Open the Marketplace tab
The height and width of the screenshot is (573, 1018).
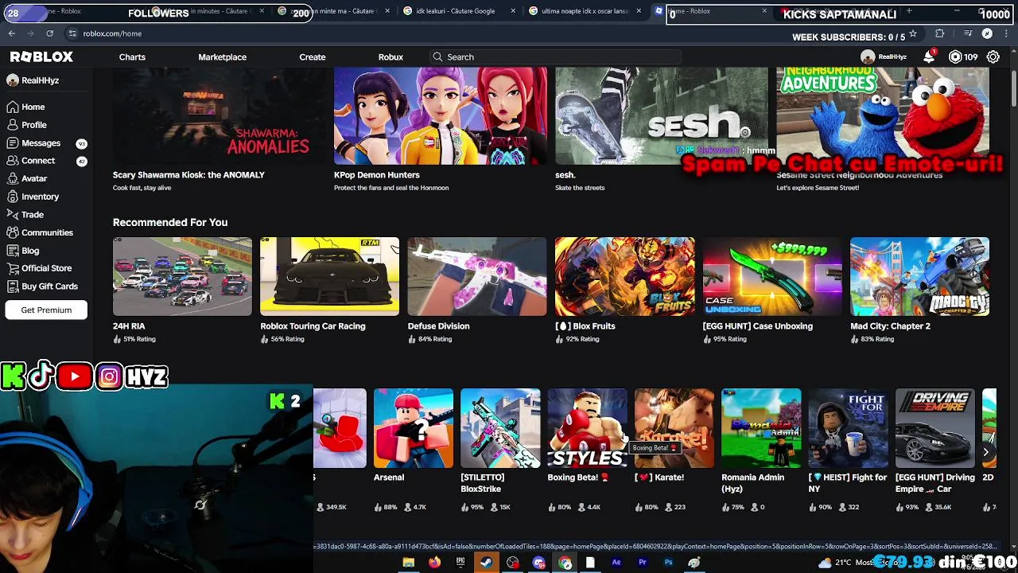[222, 57]
